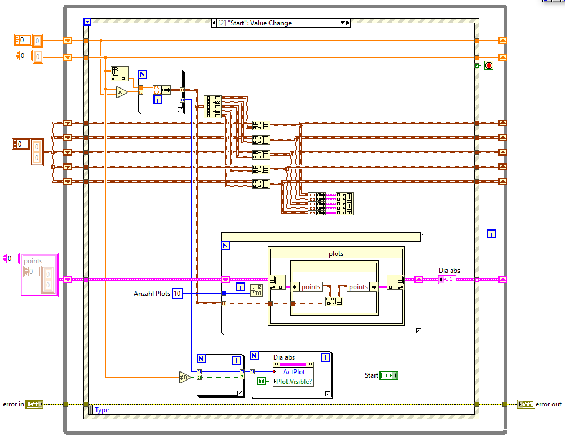Image resolution: width=565 pixels, height=438 pixels.
Task: Click the Multiply function node
Action: coord(121,92)
